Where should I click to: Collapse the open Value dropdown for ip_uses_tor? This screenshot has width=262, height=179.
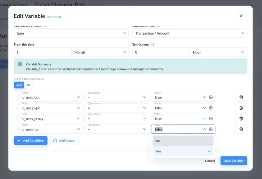(205, 129)
